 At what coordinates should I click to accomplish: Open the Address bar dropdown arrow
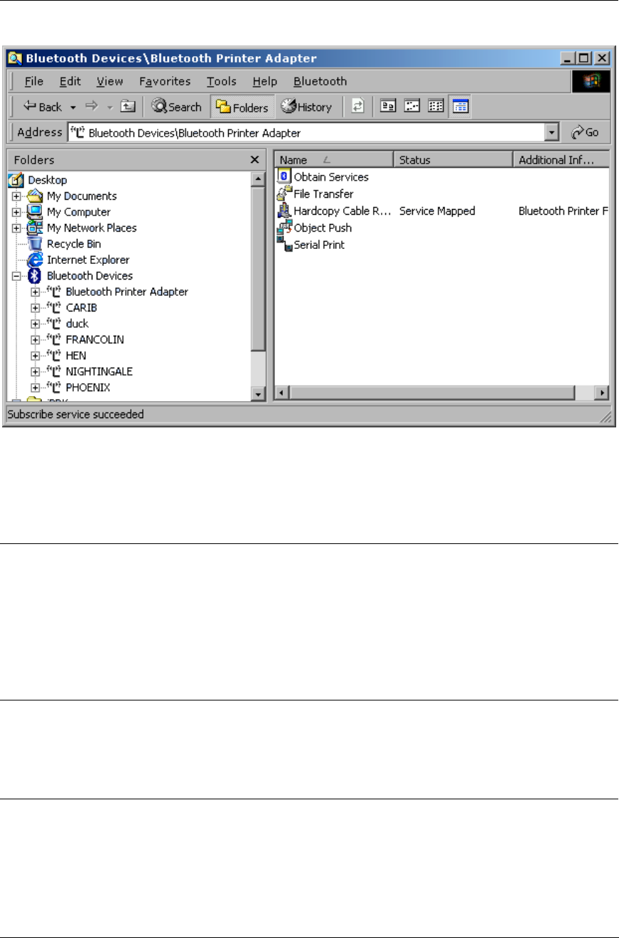pyautogui.click(x=551, y=132)
